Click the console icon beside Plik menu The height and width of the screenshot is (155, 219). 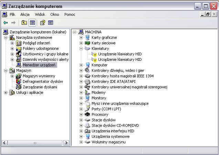4,14
